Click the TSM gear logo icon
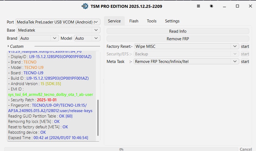The width and height of the screenshot is (256, 151). (x=85, y=6)
